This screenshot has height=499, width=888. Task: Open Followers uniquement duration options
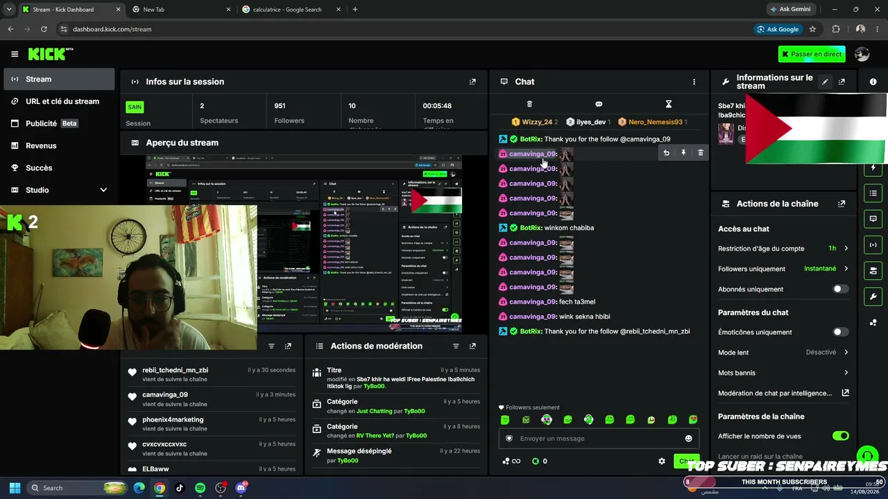(783, 269)
